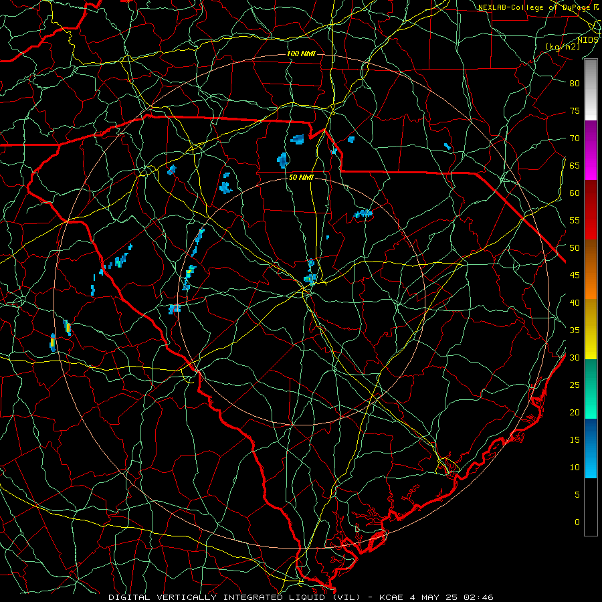Pick the magenta segment of the color bar
Viewport: 602px width, 602px height.
click(591, 150)
